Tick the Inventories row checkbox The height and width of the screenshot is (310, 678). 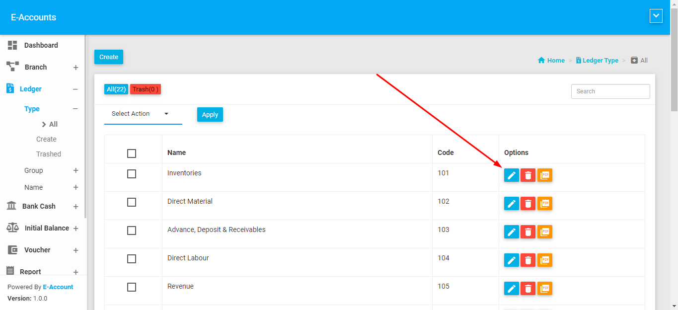[132, 174]
